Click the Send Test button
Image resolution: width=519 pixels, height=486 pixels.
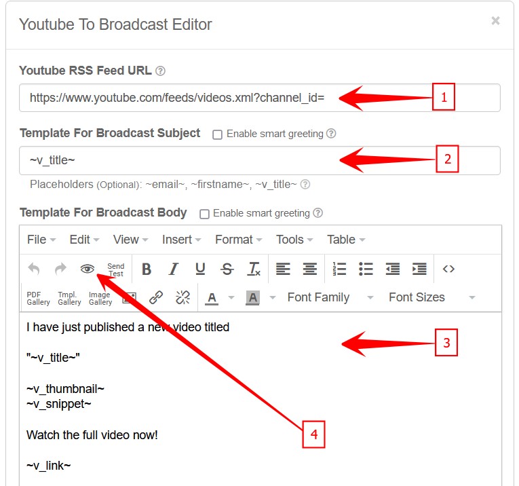coord(116,269)
